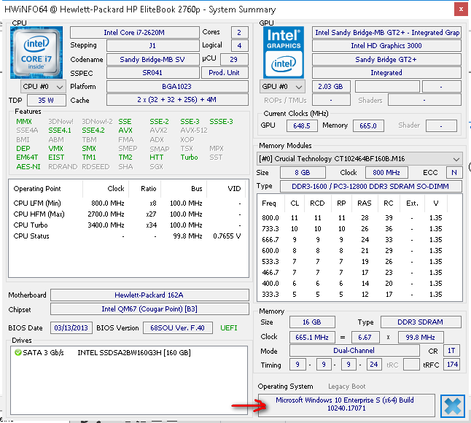Click the Windows 10 Enterprise S OS field

click(346, 405)
